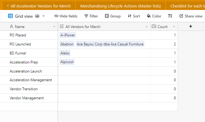205x122 pixels.
Task: Open the collaborative view people icon
Action: [x=37, y=16]
